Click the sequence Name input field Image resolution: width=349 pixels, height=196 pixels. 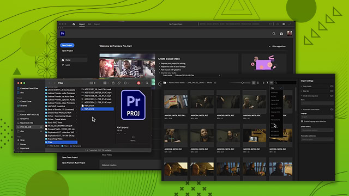(317, 103)
